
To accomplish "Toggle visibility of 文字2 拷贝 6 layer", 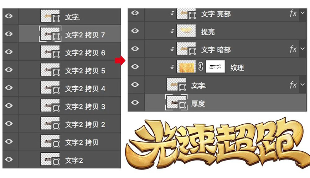I will click(9, 52).
